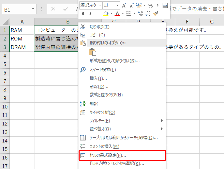Select row 1 header
This screenshot has width=224, height=169.
tap(5, 30)
